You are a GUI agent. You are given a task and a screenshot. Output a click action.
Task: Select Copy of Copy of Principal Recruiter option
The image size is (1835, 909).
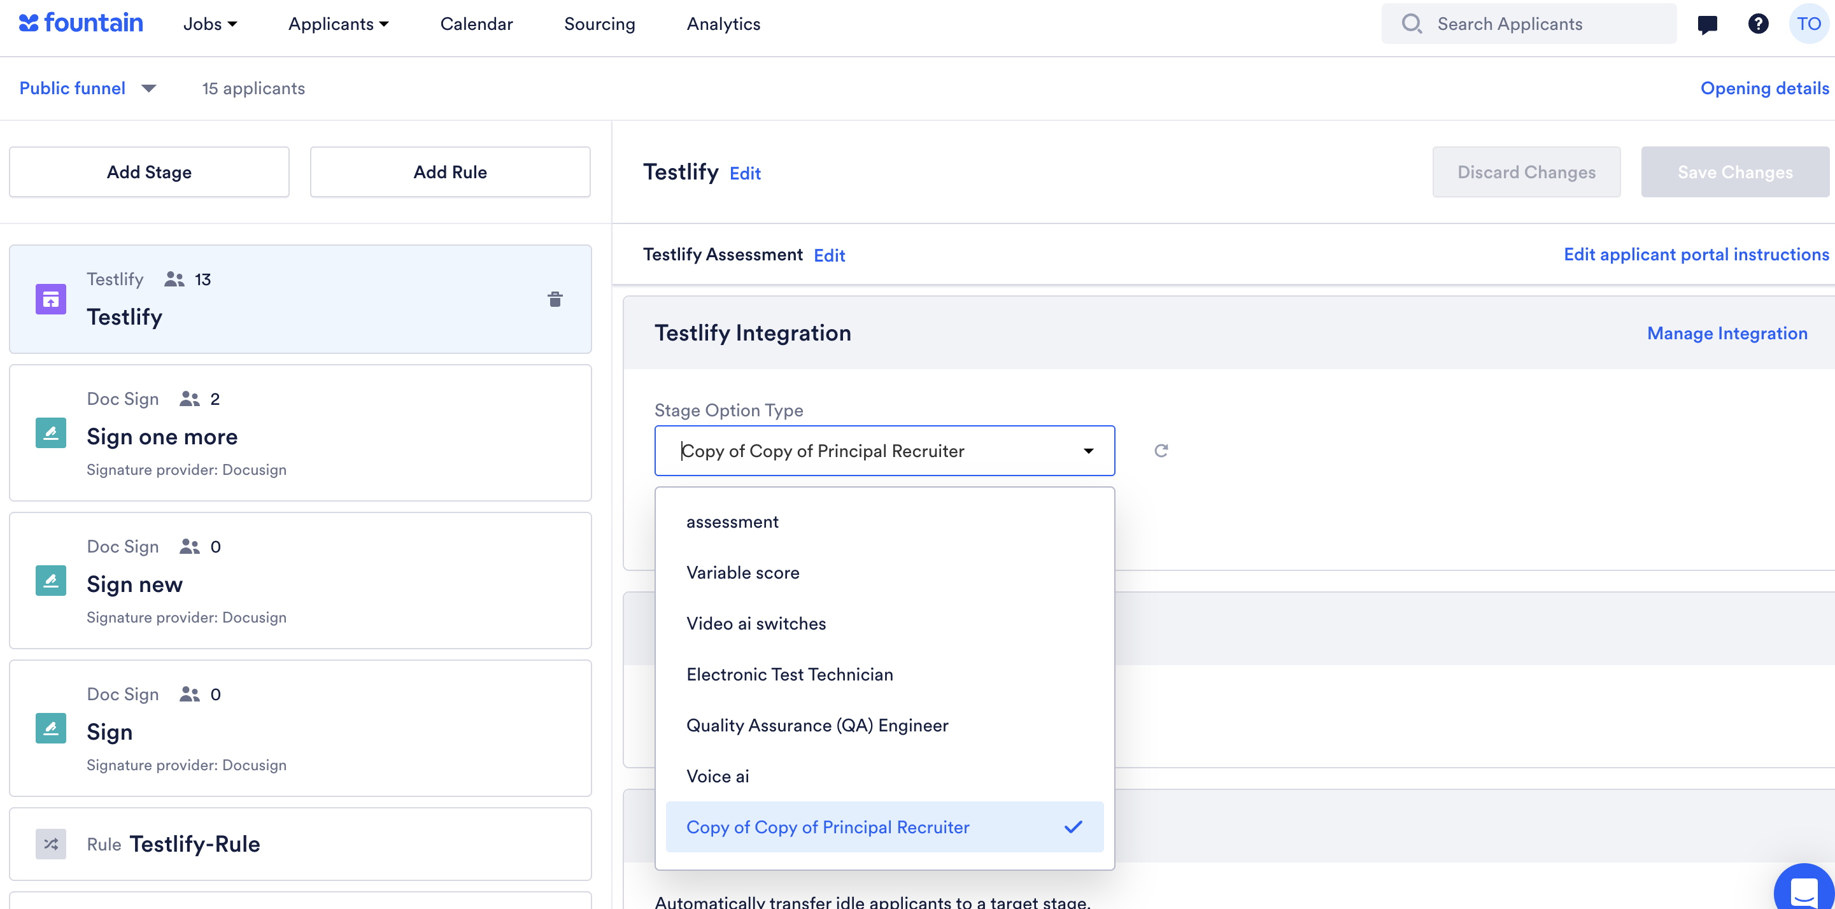coord(884,827)
